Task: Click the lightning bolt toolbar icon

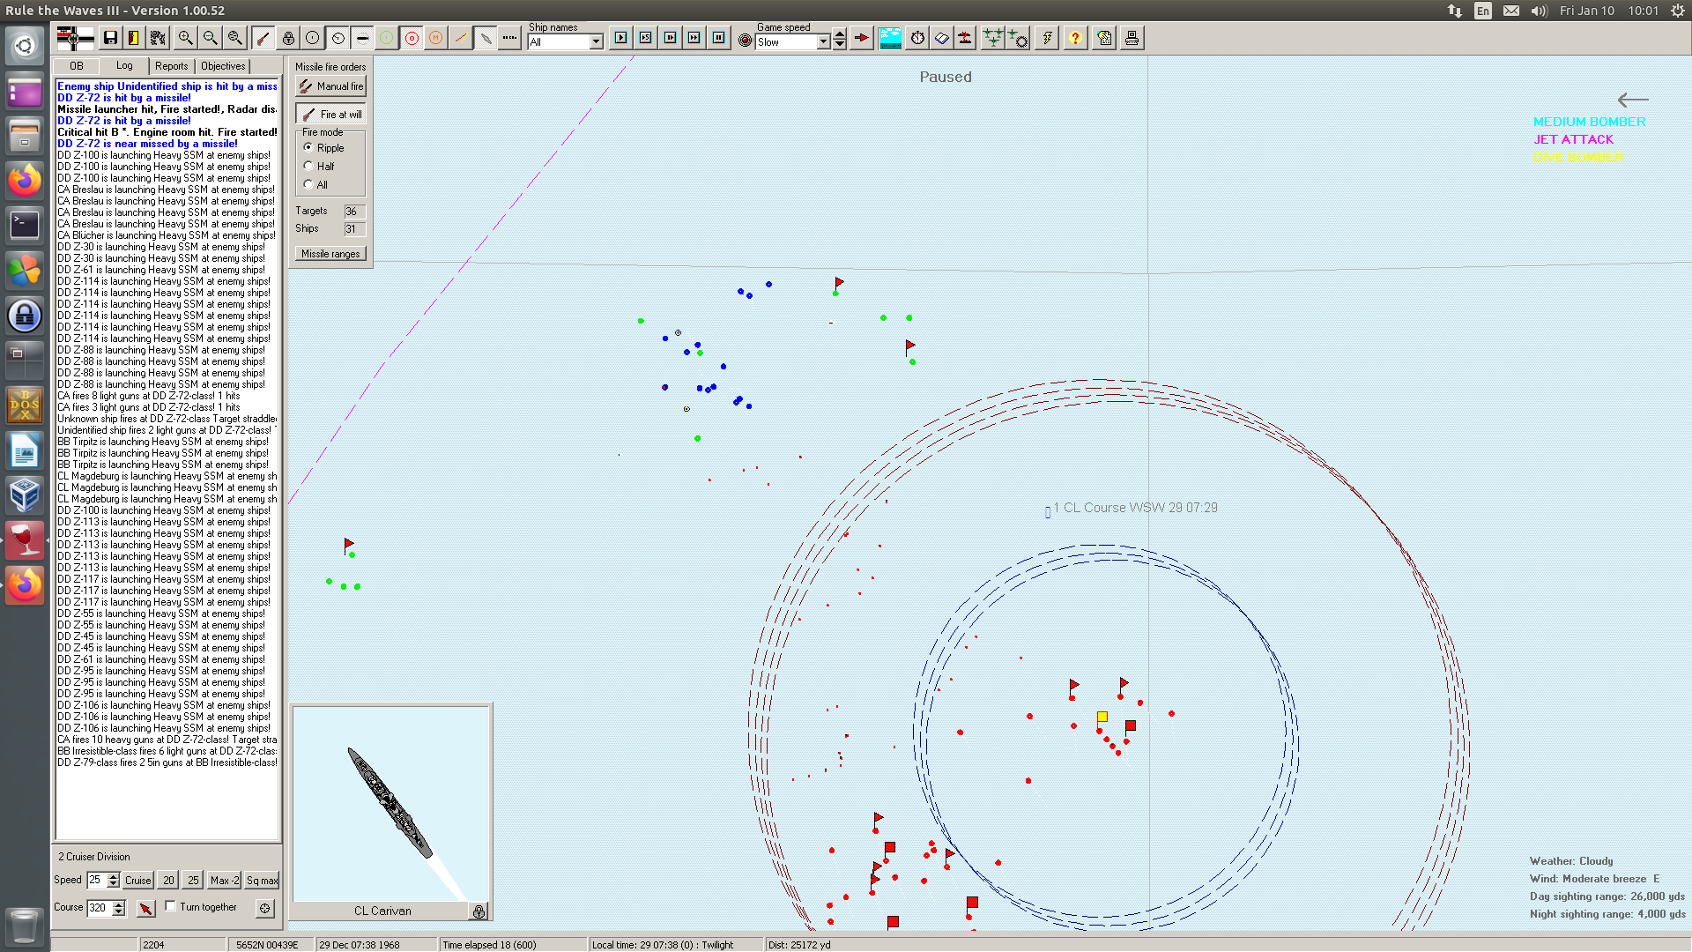Action: coord(1047,38)
